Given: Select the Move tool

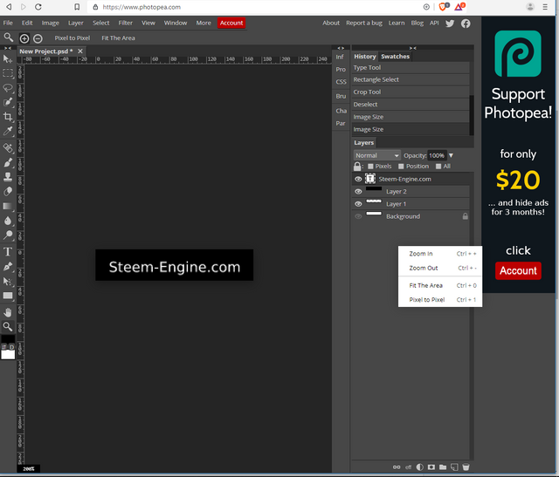Looking at the screenshot, I should [x=8, y=59].
